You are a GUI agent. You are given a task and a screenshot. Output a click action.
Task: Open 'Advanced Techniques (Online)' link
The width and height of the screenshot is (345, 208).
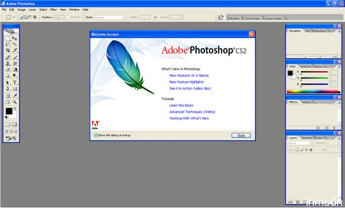[x=192, y=112]
